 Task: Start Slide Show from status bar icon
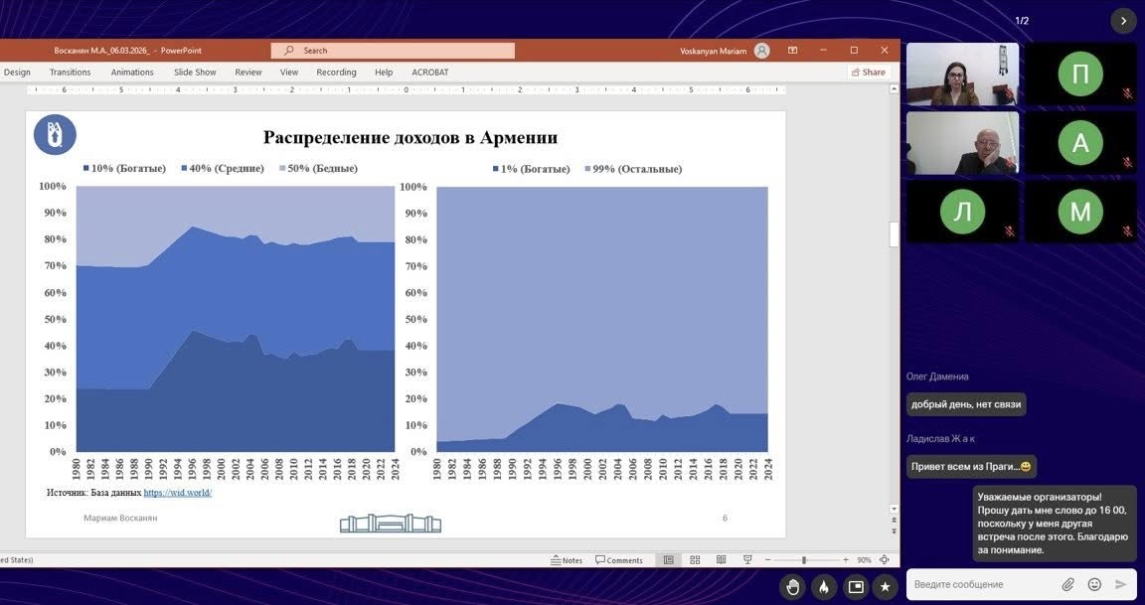point(747,560)
